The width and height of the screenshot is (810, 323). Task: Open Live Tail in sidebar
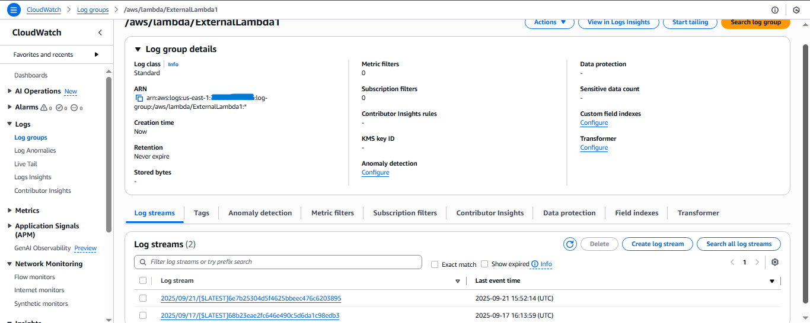(x=25, y=164)
